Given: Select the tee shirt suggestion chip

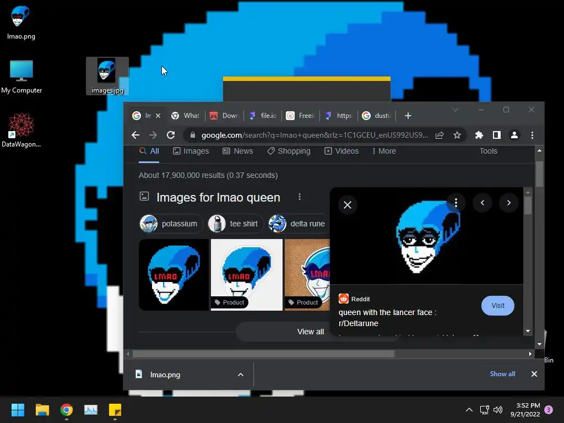Looking at the screenshot, I should [x=236, y=224].
